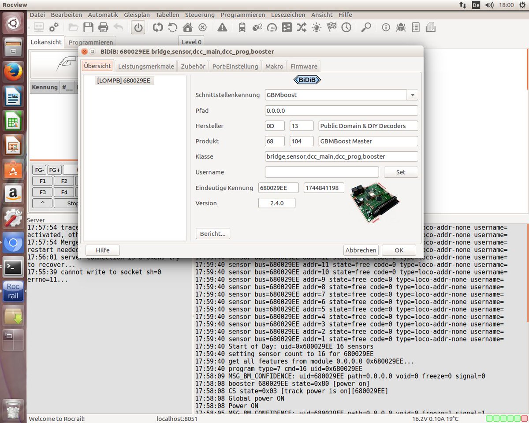Viewport: 529px width, 423px height.
Task: Confirm the dialog with OK
Action: 399,250
